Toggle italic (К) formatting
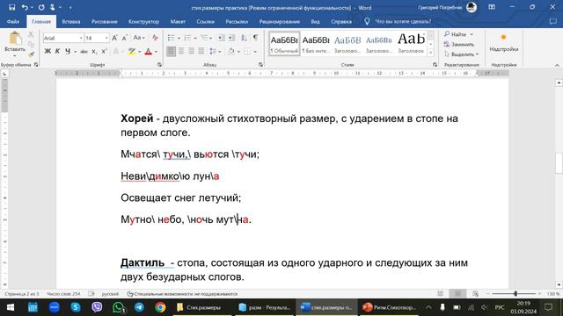The image size is (563, 316). (57, 52)
